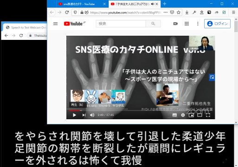Open the page actions three-dot menu

pyautogui.click(x=166, y=13)
